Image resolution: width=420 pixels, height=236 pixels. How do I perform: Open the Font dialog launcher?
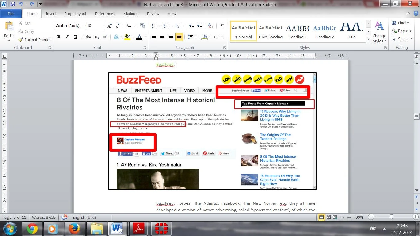145,48
